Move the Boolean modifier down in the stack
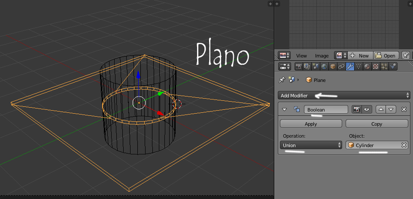 click(x=391, y=109)
